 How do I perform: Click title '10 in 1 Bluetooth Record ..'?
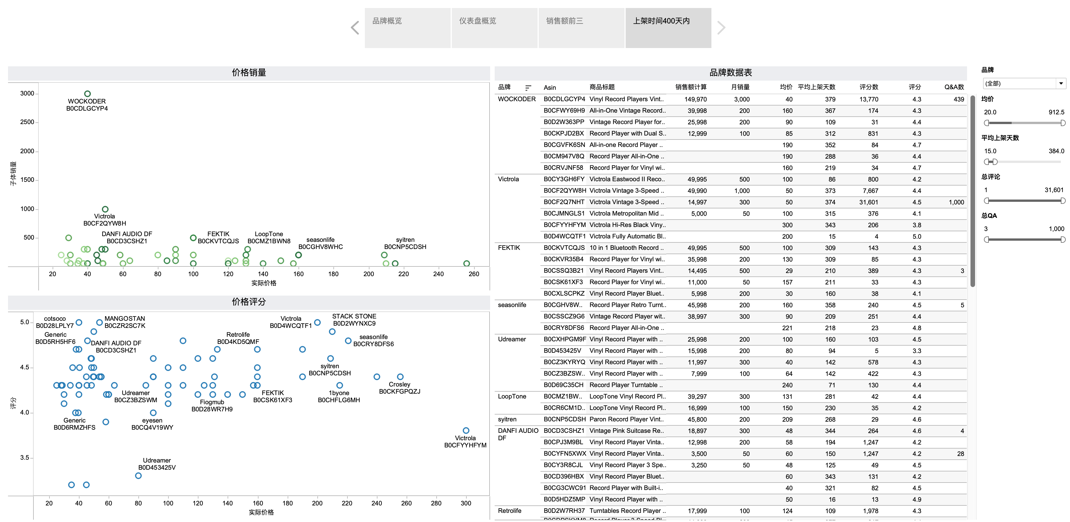[627, 248]
